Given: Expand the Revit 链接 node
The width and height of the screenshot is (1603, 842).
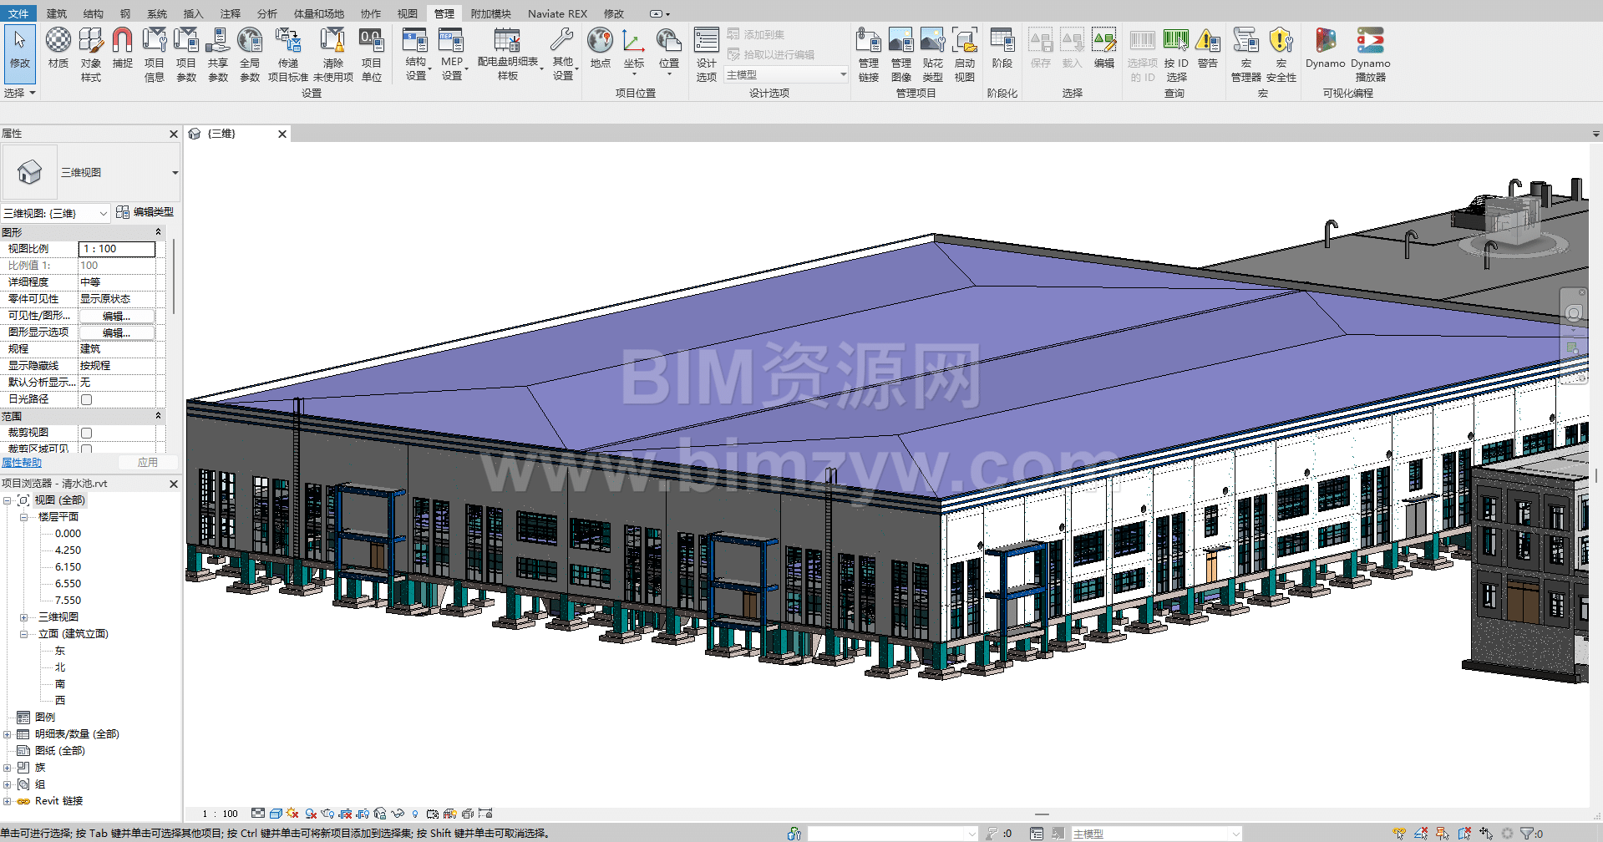Looking at the screenshot, I should [8, 801].
